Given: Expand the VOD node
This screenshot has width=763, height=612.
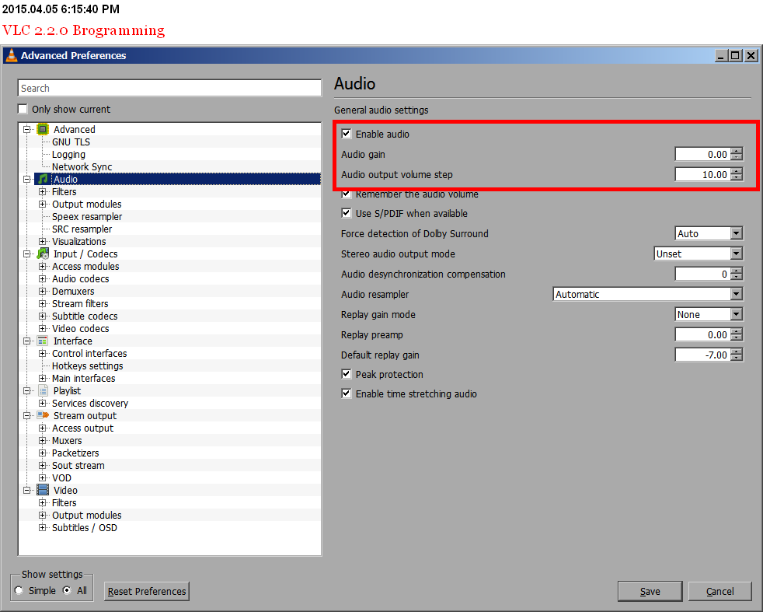Looking at the screenshot, I should click(x=42, y=477).
